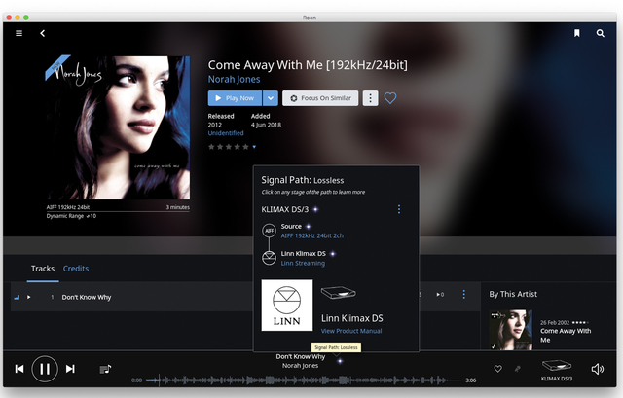Go back with the left arrow

(43, 33)
